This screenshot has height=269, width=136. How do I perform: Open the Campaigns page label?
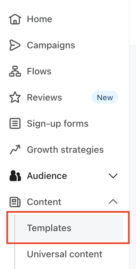[x=51, y=45]
